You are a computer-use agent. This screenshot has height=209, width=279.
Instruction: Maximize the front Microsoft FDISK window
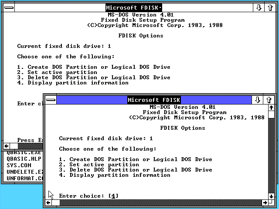coord(269,100)
